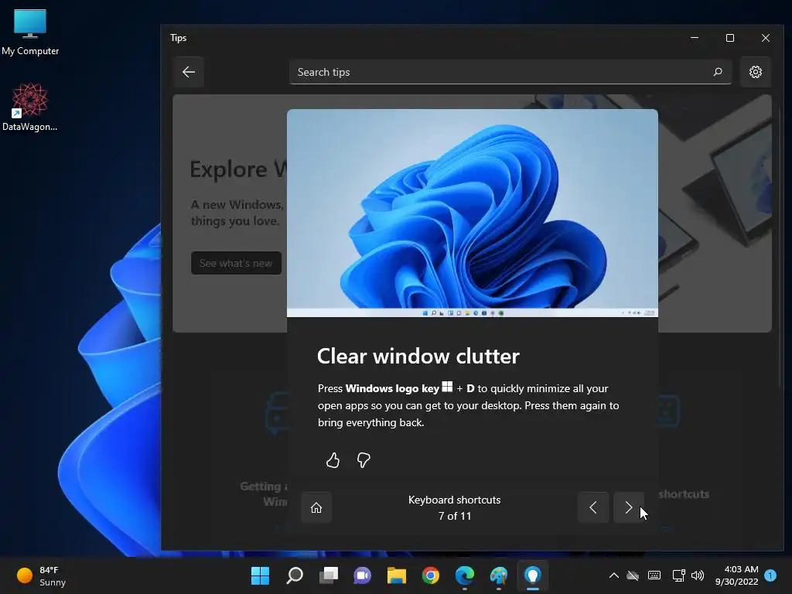Advance to next tip with right chevron

point(628,507)
